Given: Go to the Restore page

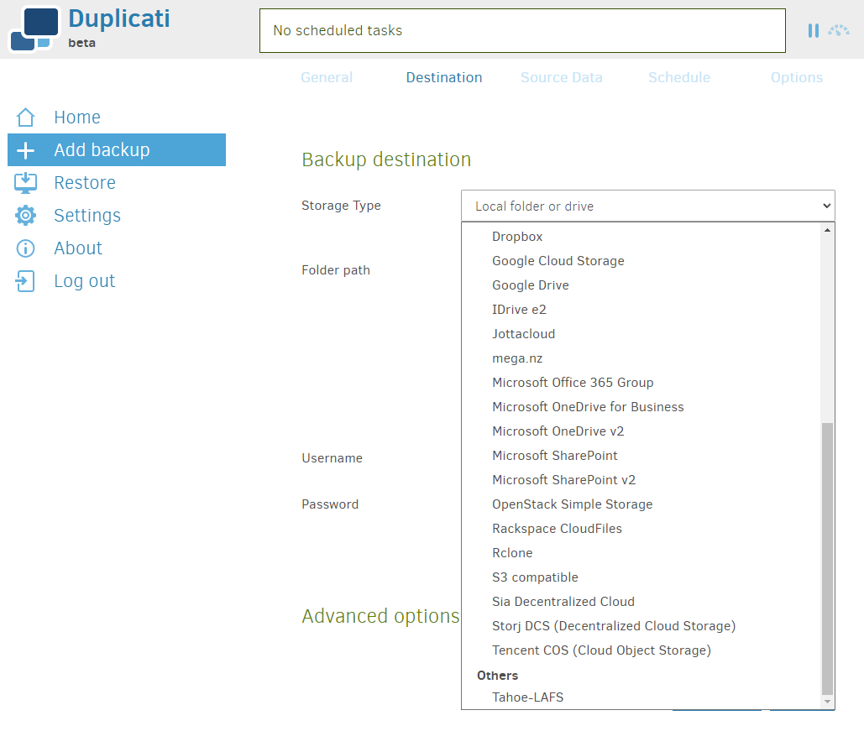Looking at the screenshot, I should pos(85,183).
